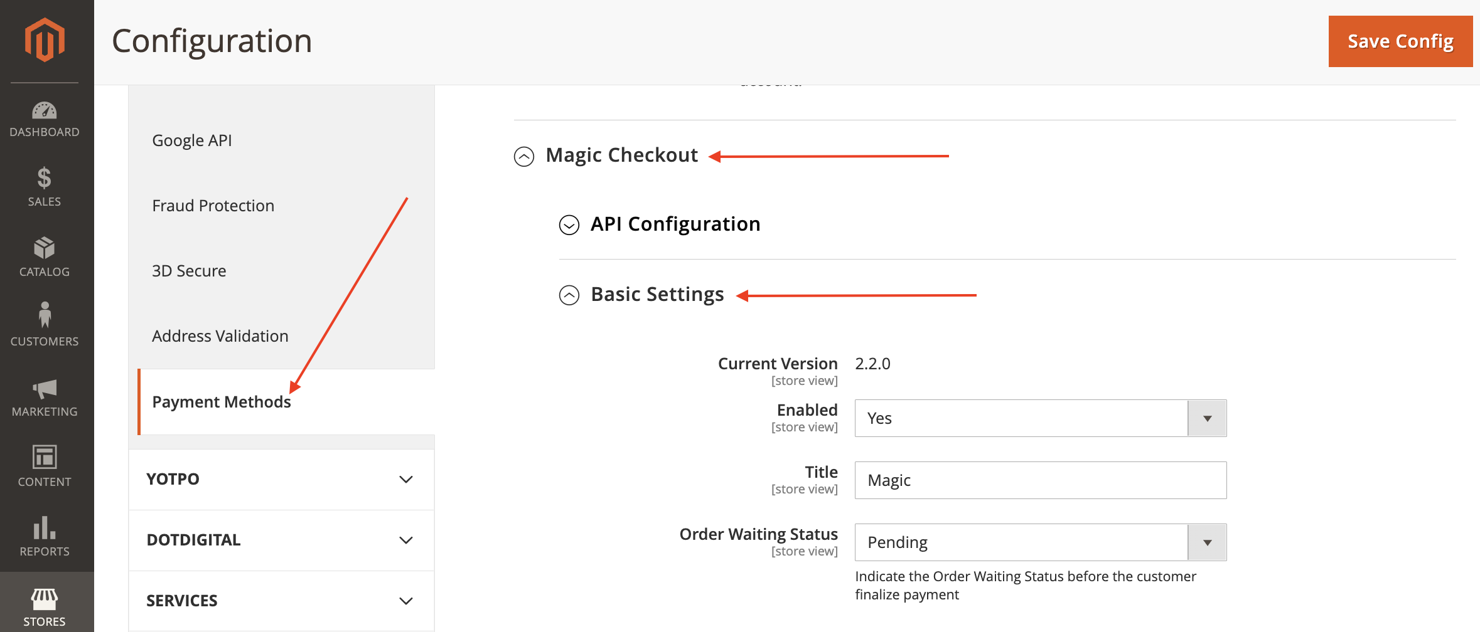Expand the API Configuration section
This screenshot has height=632, width=1480.
coord(569,224)
